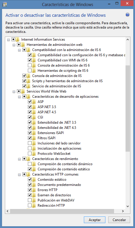Enable the Herramientas de scripting de IIS 6 checkbox
The image size is (135, 228).
click(x=30, y=71)
